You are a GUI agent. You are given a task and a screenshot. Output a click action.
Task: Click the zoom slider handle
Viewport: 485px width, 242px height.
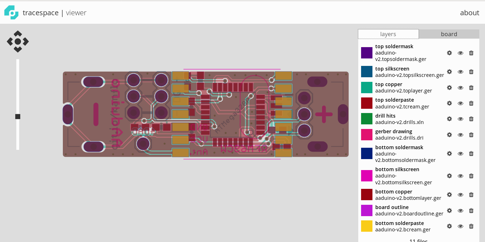coord(18,117)
